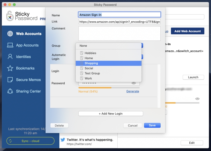Screen dimensions: 211x151
Task: Cancel editing the account
Action: point(133,125)
